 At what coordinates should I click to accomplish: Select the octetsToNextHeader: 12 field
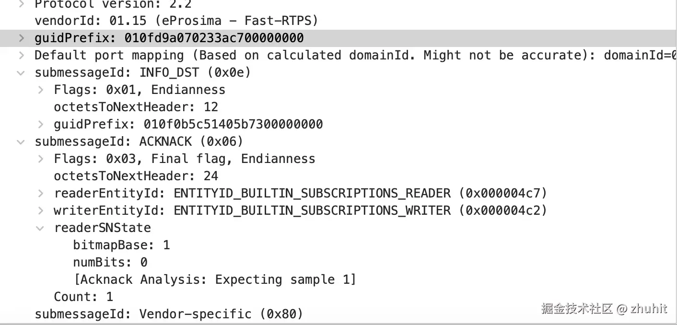[136, 107]
